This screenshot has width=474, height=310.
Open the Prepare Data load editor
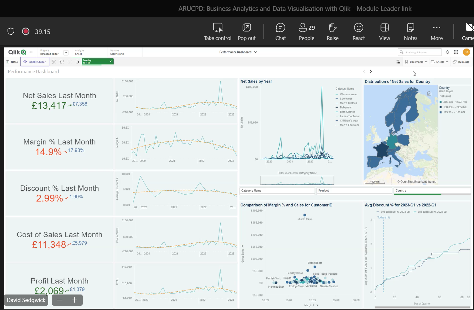(x=50, y=52)
